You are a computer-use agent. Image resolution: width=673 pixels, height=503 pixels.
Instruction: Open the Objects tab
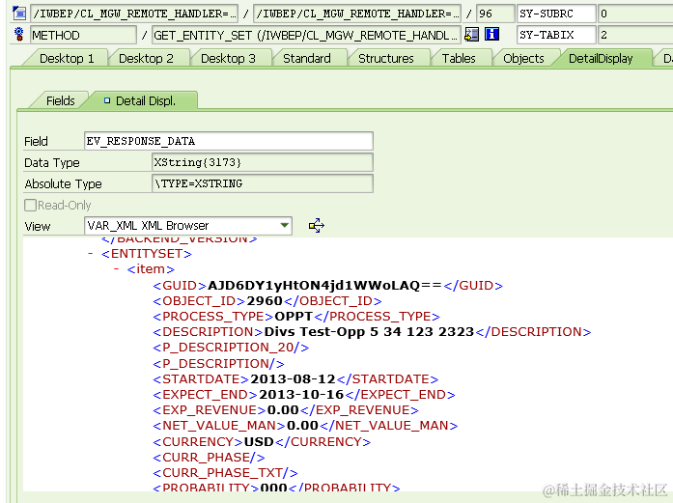pos(523,58)
